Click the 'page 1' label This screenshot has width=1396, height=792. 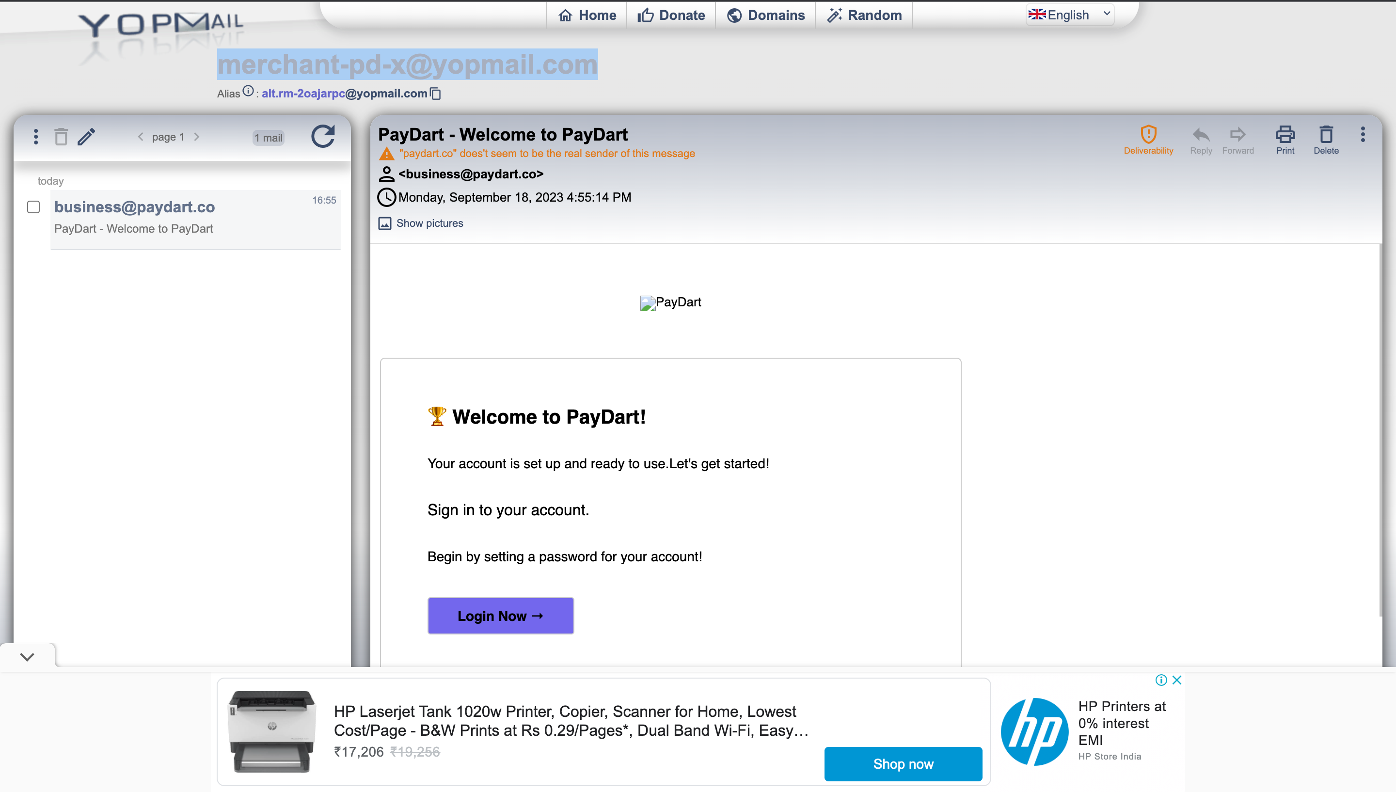tap(168, 137)
